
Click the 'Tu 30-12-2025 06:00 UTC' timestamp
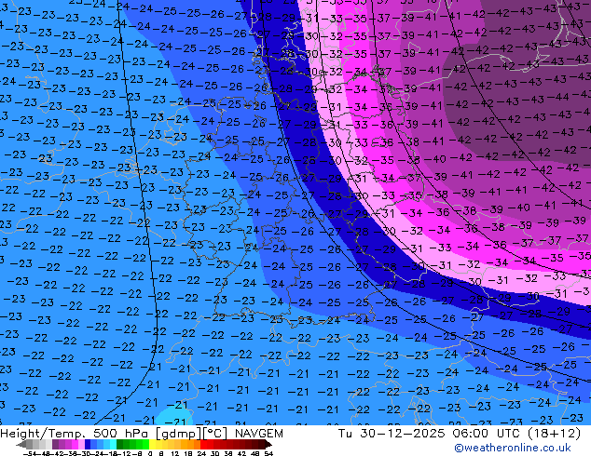(x=430, y=434)
